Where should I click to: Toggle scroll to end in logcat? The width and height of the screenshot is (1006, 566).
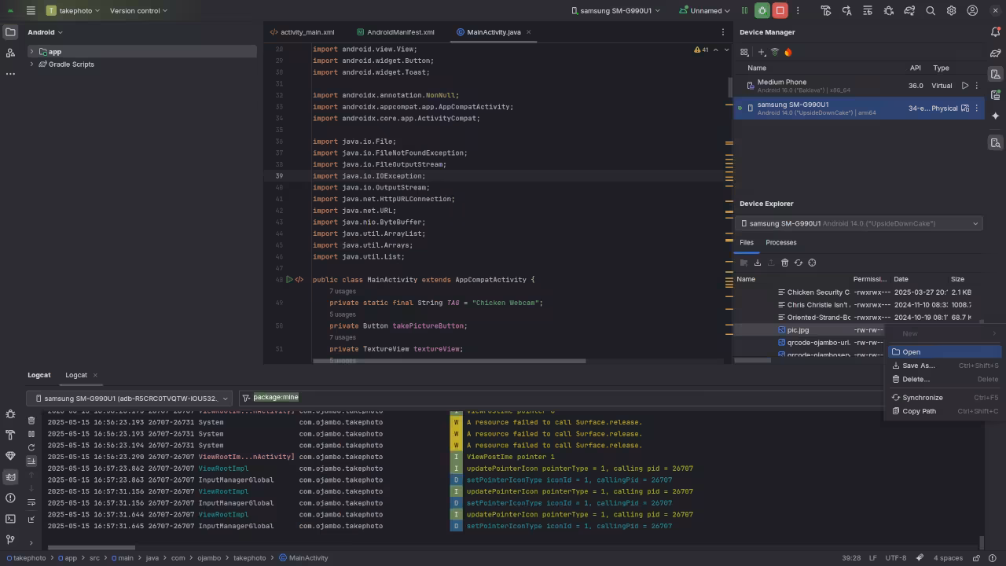pyautogui.click(x=31, y=461)
